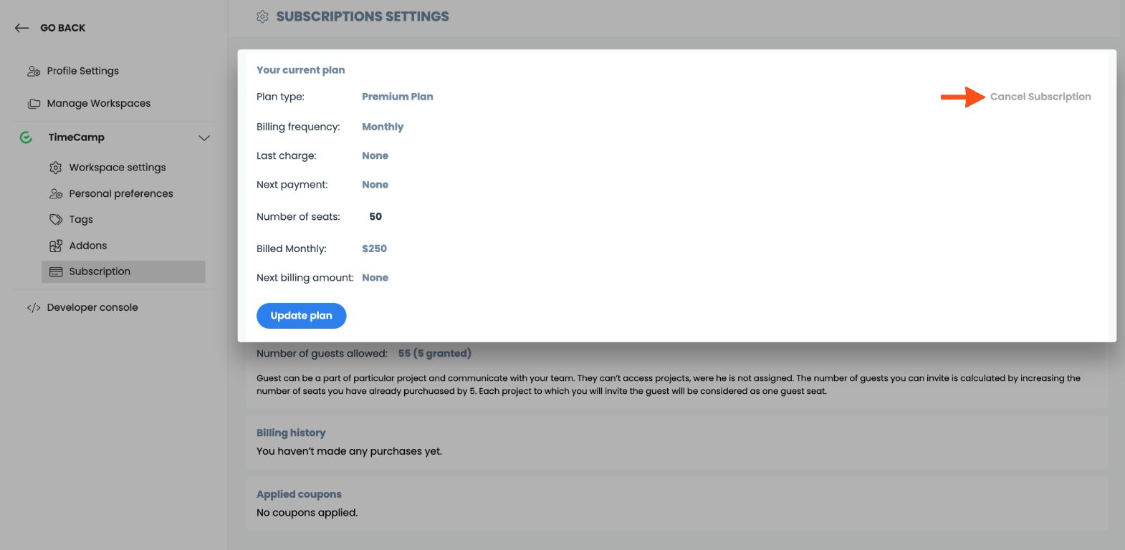Image resolution: width=1125 pixels, height=550 pixels.
Task: Click the TimeCamp green logo icon
Action: coord(26,137)
